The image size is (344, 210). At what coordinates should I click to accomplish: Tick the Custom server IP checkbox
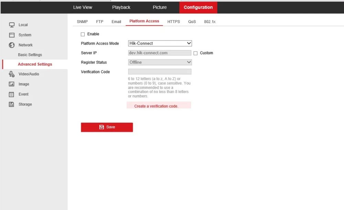coord(195,53)
